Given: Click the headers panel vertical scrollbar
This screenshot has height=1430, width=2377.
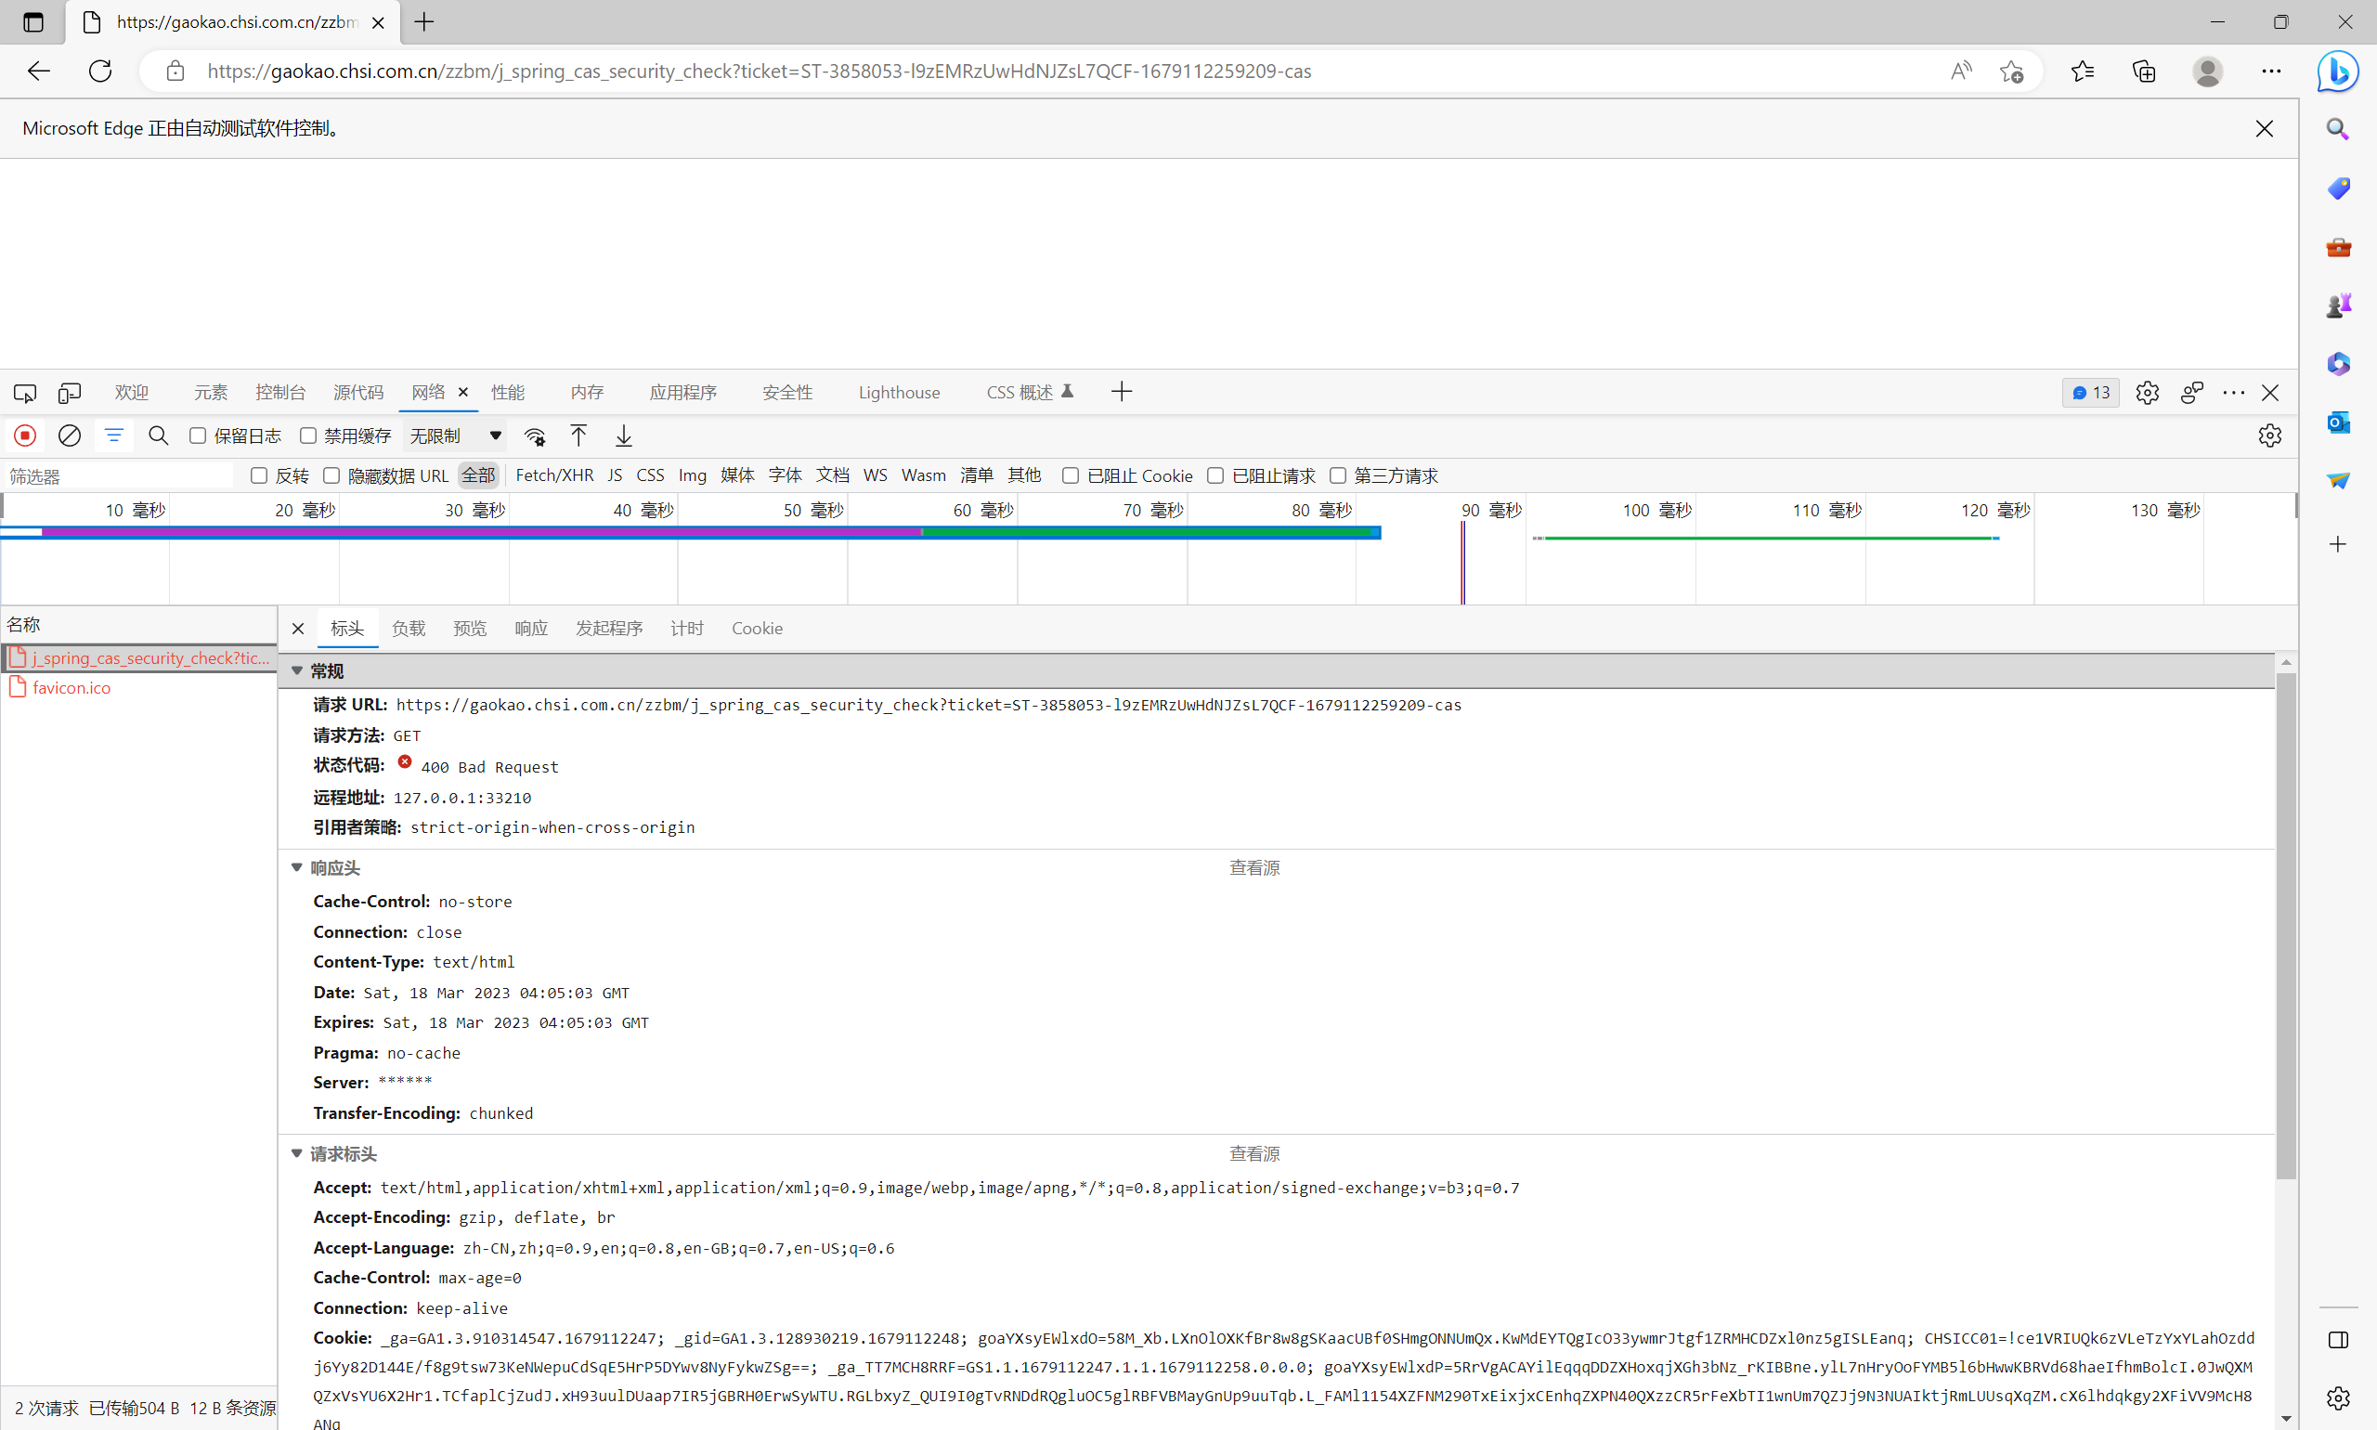Looking at the screenshot, I should tap(2285, 925).
